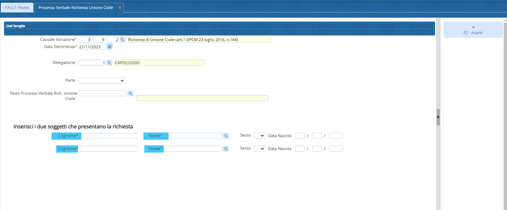This screenshot has height=210, width=507.
Task: Click the 'Inserisci i due soggetti' heading
Action: pyautogui.click(x=73, y=127)
